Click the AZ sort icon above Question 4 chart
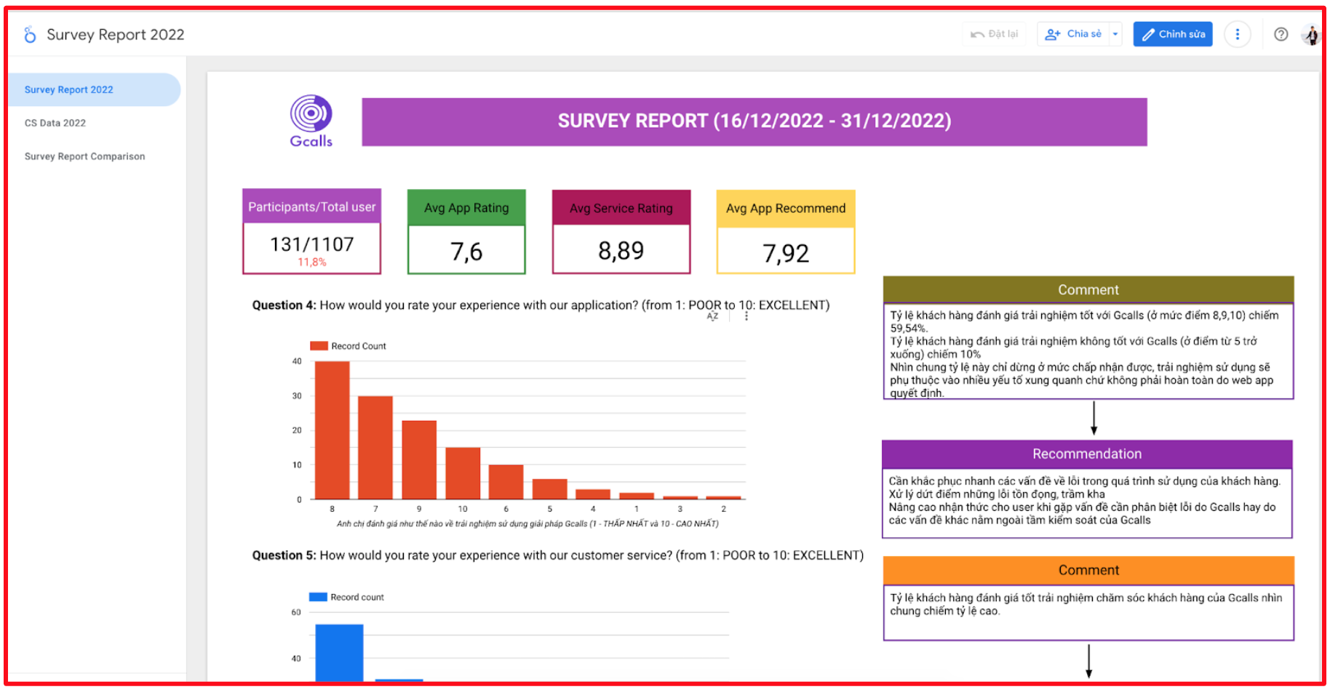 pos(712,316)
